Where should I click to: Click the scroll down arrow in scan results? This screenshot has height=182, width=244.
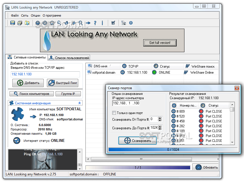tap(232, 142)
